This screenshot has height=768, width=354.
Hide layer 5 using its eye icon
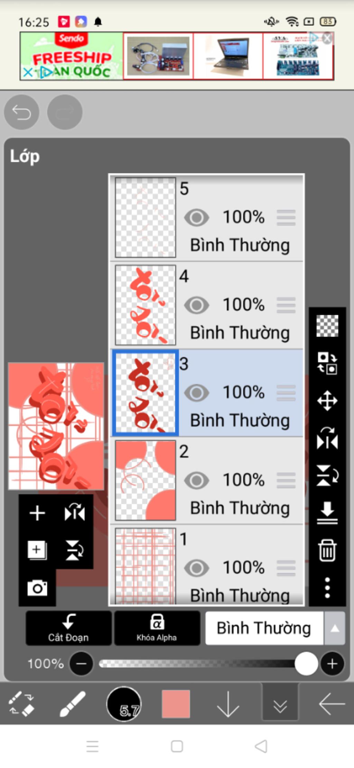(x=196, y=218)
